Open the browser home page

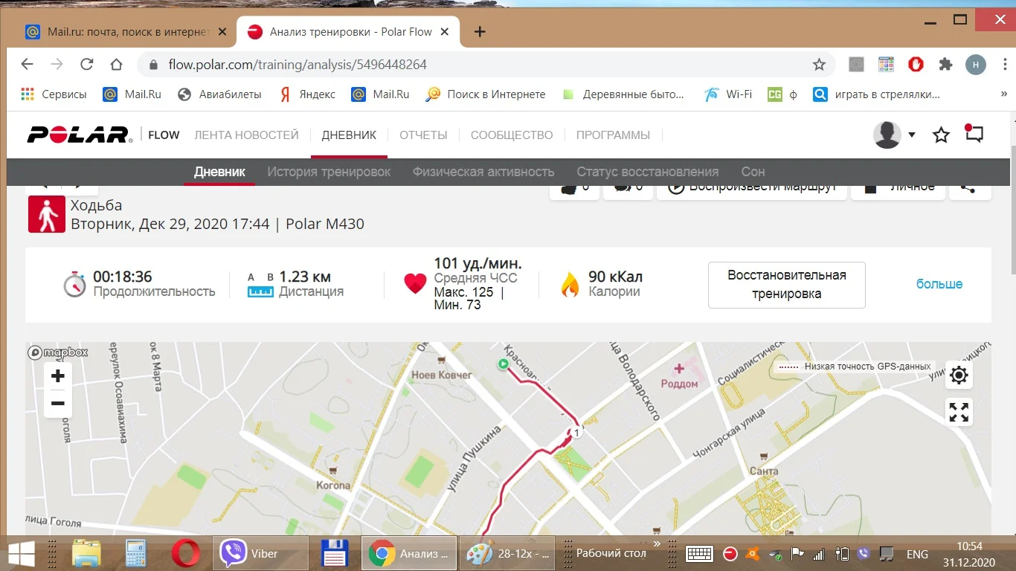point(116,65)
